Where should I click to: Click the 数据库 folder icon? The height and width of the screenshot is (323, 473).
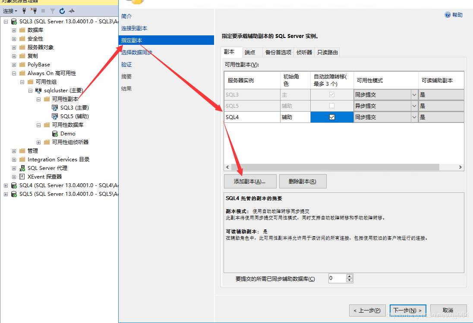point(22,30)
